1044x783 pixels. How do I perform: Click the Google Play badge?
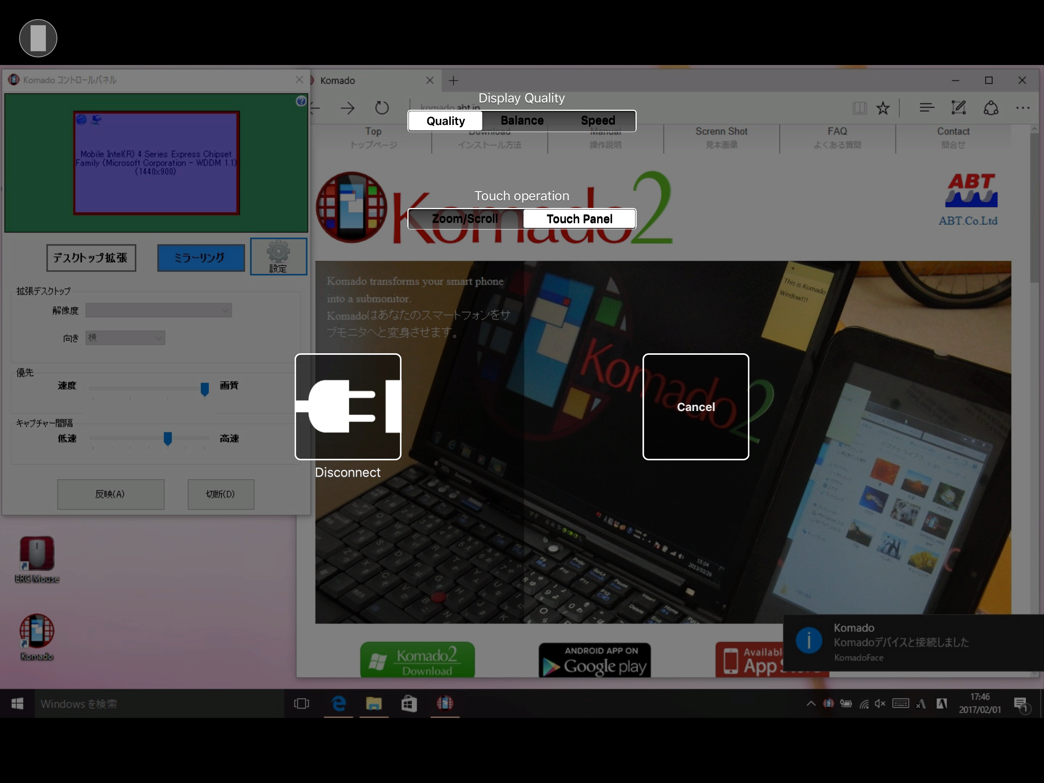(x=595, y=660)
